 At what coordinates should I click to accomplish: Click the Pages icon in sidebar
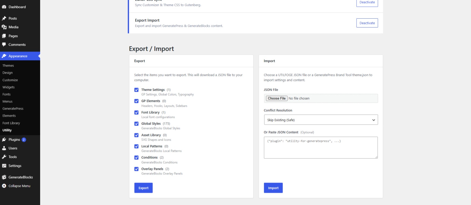pyautogui.click(x=4, y=36)
